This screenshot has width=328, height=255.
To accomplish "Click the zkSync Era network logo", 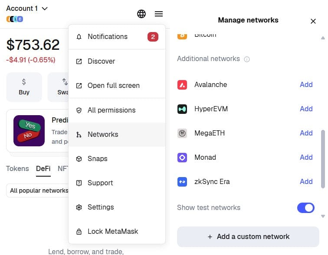I will pos(182,181).
